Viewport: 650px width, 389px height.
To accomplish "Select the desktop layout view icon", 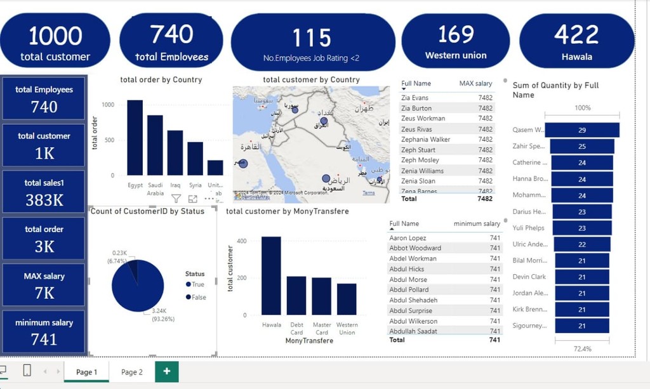I will 3,370.
